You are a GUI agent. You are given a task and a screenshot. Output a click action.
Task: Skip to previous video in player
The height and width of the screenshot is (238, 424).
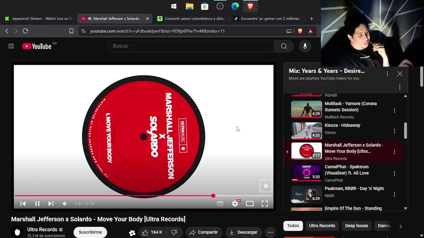pos(23,204)
